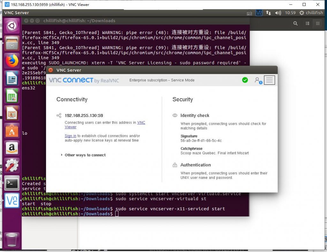
Task: Open System Settings from the launcher
Action: (12, 166)
